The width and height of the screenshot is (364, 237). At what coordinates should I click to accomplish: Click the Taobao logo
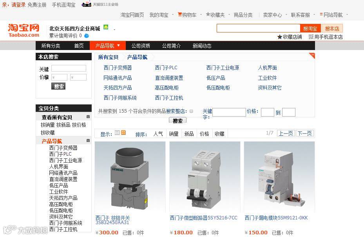(x=24, y=31)
